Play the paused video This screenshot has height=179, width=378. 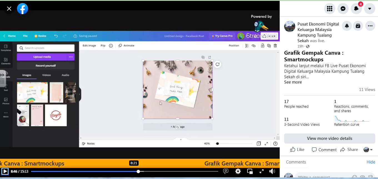coord(5,171)
